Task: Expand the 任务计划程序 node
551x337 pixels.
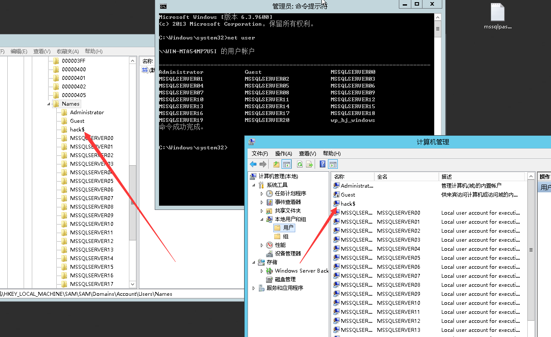Action: coord(262,194)
